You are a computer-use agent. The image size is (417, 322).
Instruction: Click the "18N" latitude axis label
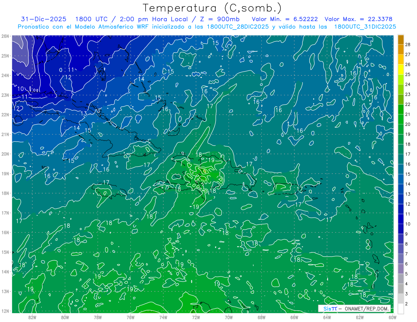(5, 193)
